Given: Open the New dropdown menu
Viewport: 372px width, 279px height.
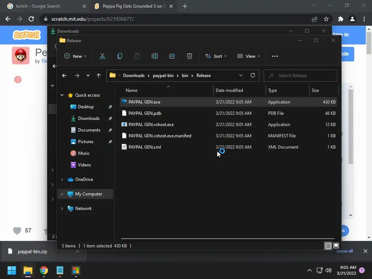Looking at the screenshot, I should coord(76,56).
